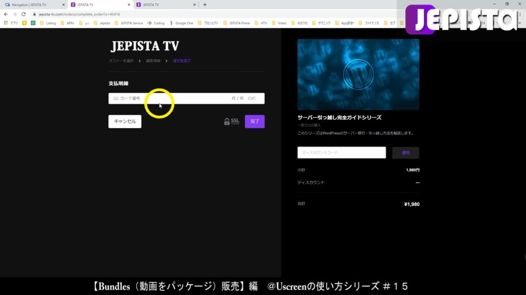Click the SSL secure lock badge

coord(232,121)
